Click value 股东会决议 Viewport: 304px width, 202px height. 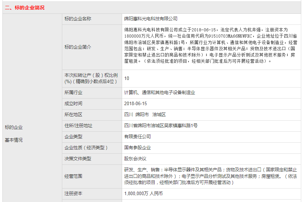[x=135, y=159]
